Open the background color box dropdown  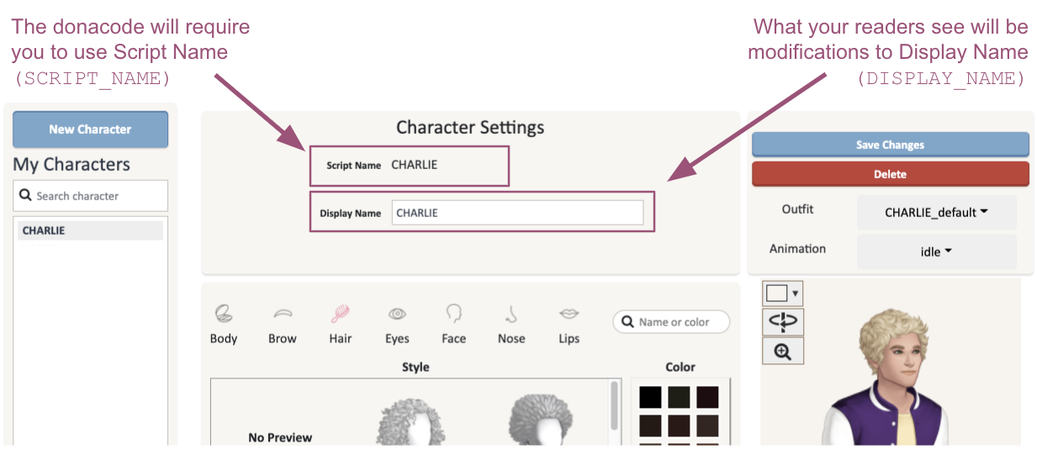pos(783,294)
